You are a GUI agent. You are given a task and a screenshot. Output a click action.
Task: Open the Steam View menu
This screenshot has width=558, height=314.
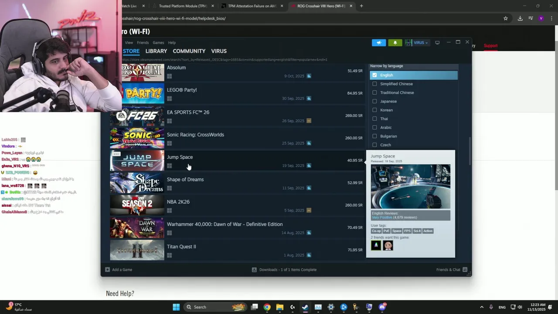point(129,43)
